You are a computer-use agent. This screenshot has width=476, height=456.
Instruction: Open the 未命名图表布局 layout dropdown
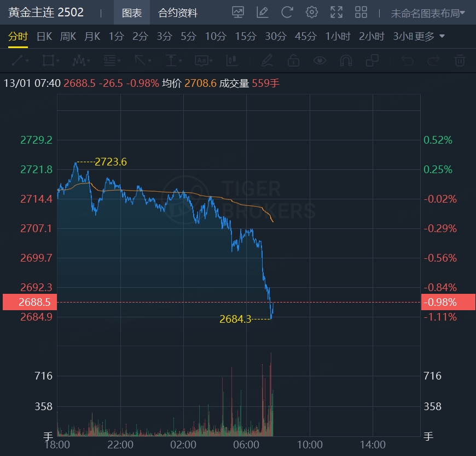[428, 13]
